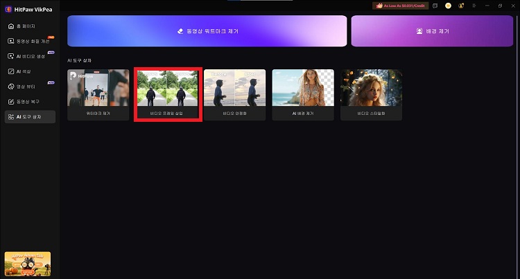The image size is (520, 279).
Task: Open the 동영상 복구 video repair section
Action: (30, 102)
